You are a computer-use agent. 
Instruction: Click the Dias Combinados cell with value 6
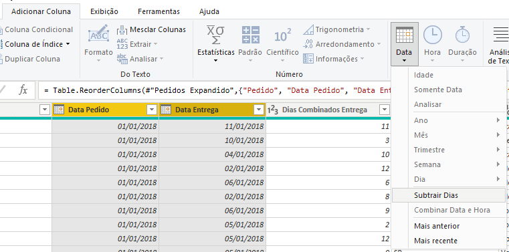(328, 182)
